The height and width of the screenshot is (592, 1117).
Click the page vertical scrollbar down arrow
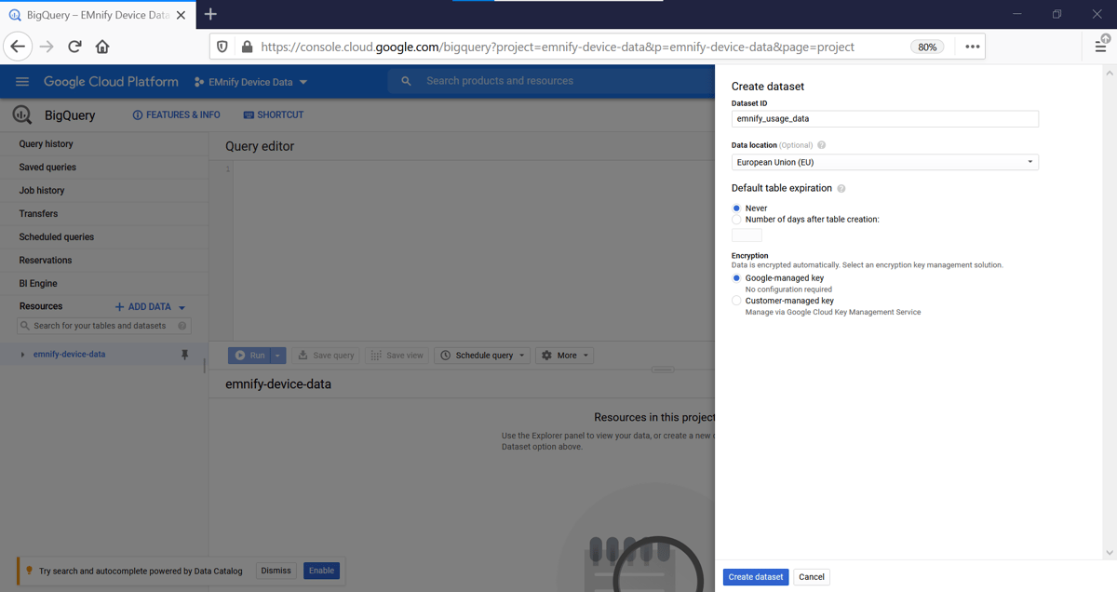[x=1109, y=553]
